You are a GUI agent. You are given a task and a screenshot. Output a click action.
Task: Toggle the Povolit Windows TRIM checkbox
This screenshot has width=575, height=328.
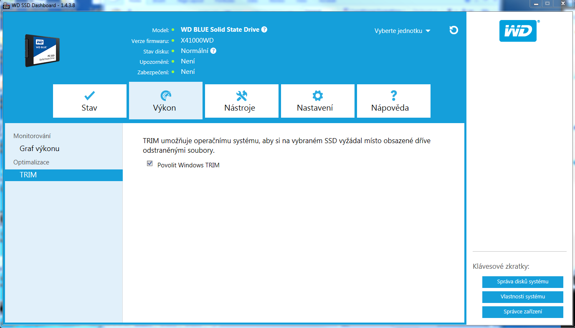pyautogui.click(x=150, y=164)
